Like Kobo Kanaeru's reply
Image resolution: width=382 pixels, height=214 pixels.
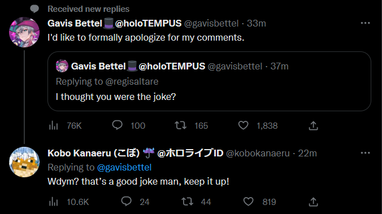tap(260, 202)
